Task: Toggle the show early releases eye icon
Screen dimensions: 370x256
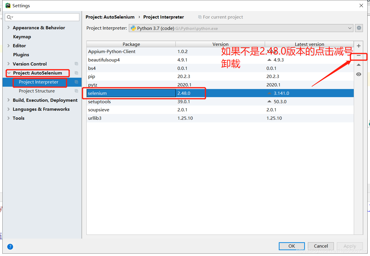Action: pyautogui.click(x=359, y=74)
